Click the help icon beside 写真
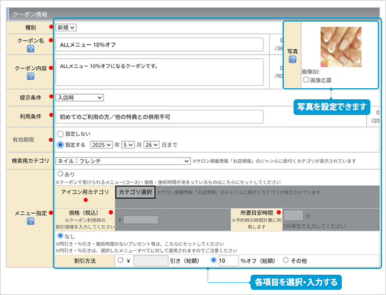Image resolution: width=386 pixels, height=295 pixels. (x=292, y=59)
